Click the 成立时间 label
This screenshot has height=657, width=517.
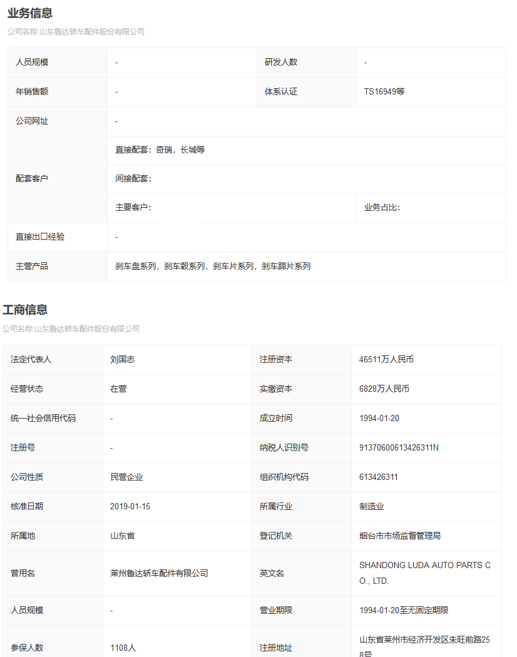[x=276, y=418]
